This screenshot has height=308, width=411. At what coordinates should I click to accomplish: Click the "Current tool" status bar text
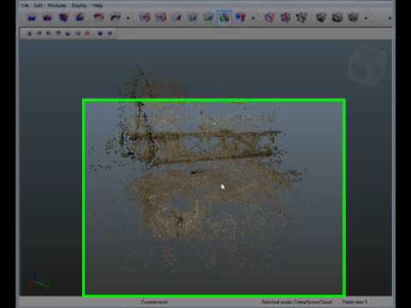[x=154, y=302]
